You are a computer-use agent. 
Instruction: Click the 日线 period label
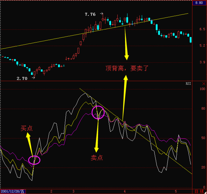(x=199, y=191)
